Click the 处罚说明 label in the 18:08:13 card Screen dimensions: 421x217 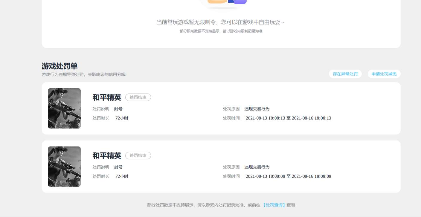tap(101, 109)
